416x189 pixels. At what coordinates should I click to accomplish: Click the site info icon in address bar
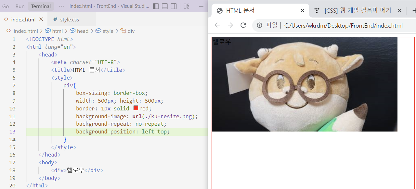[259, 25]
